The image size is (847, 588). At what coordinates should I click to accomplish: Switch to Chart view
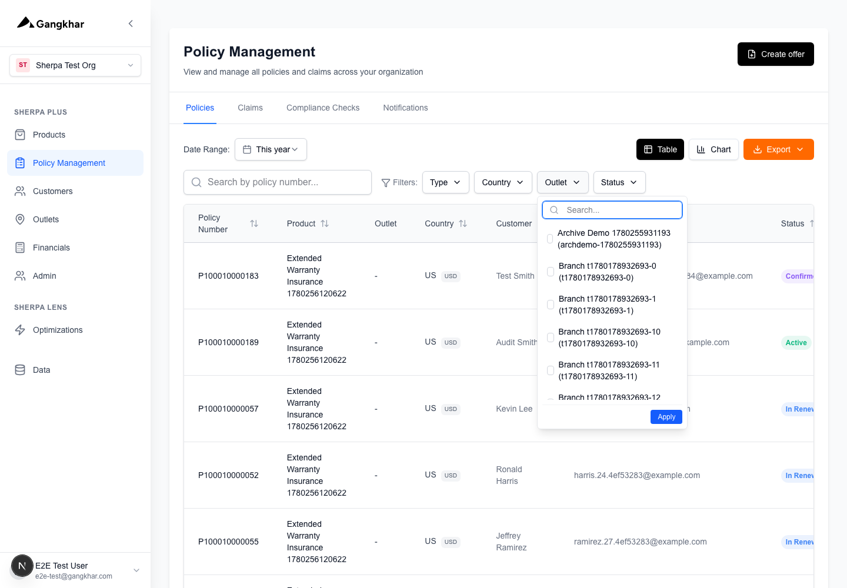(713, 149)
